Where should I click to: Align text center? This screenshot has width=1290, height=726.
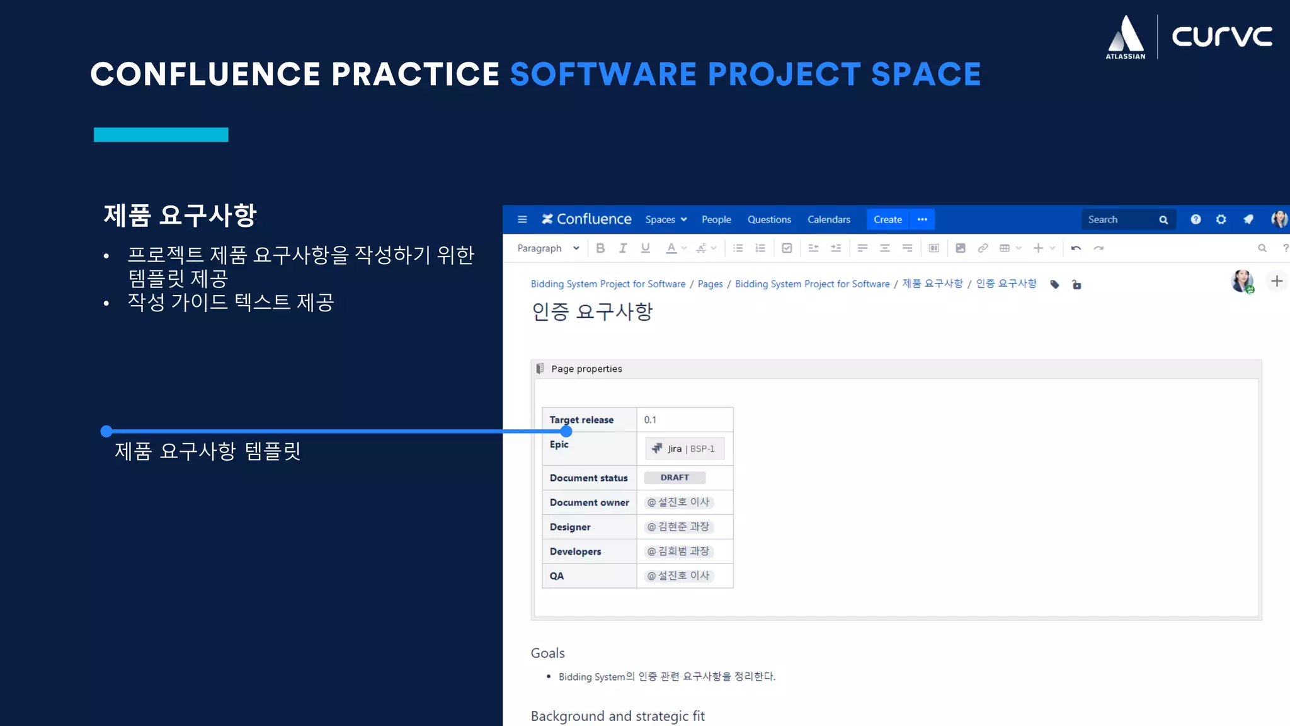click(x=885, y=248)
